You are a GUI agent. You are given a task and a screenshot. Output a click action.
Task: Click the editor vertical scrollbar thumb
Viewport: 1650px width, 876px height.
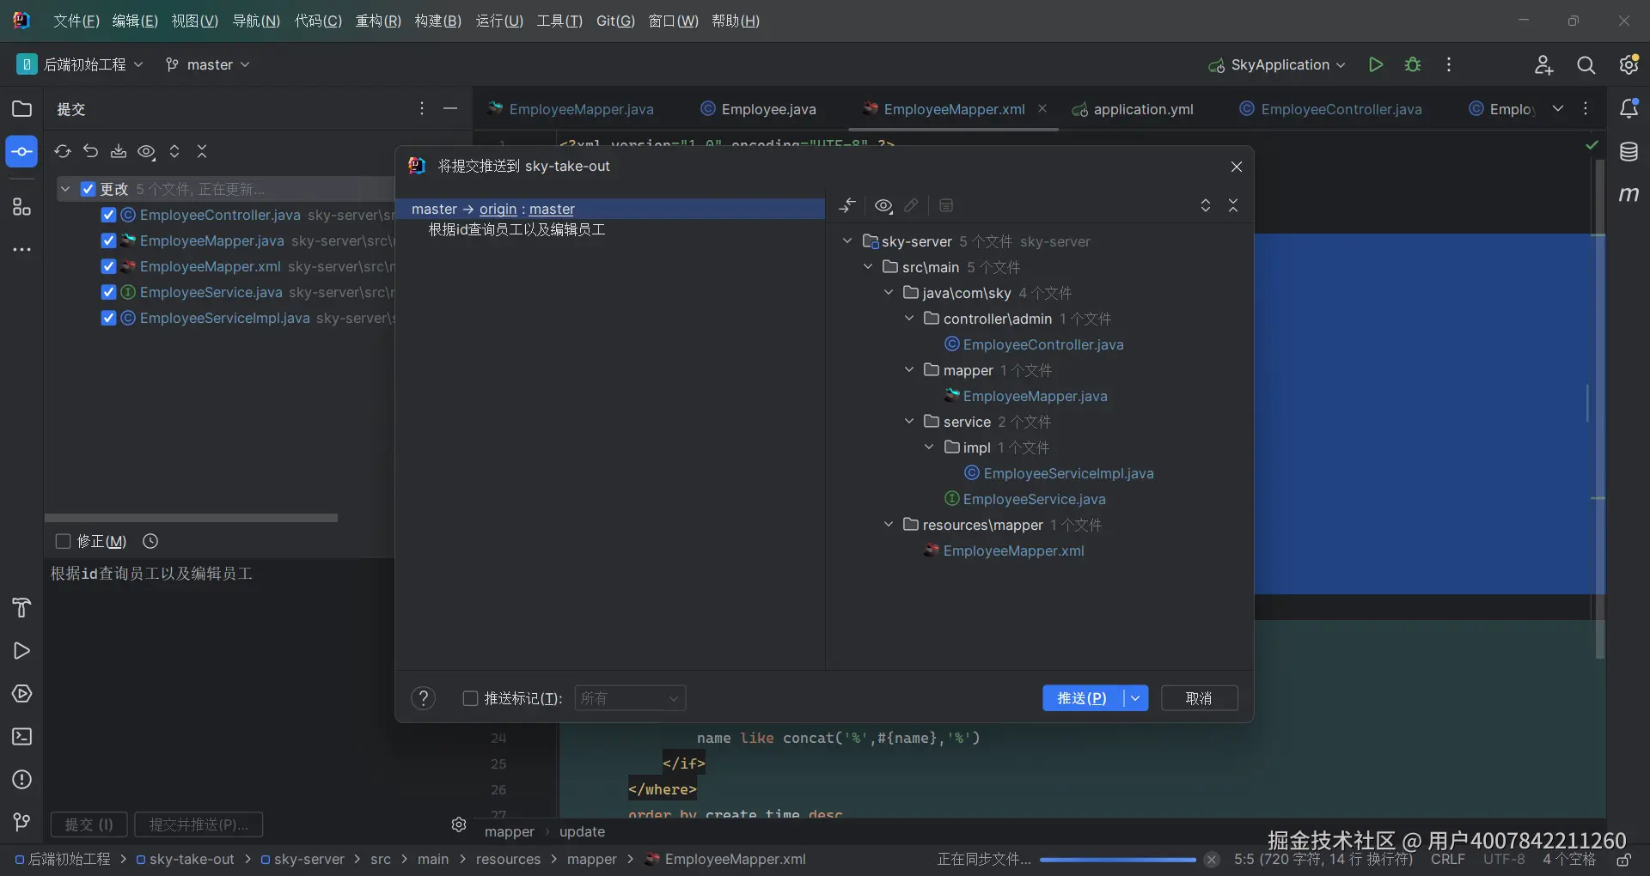pos(1599,408)
